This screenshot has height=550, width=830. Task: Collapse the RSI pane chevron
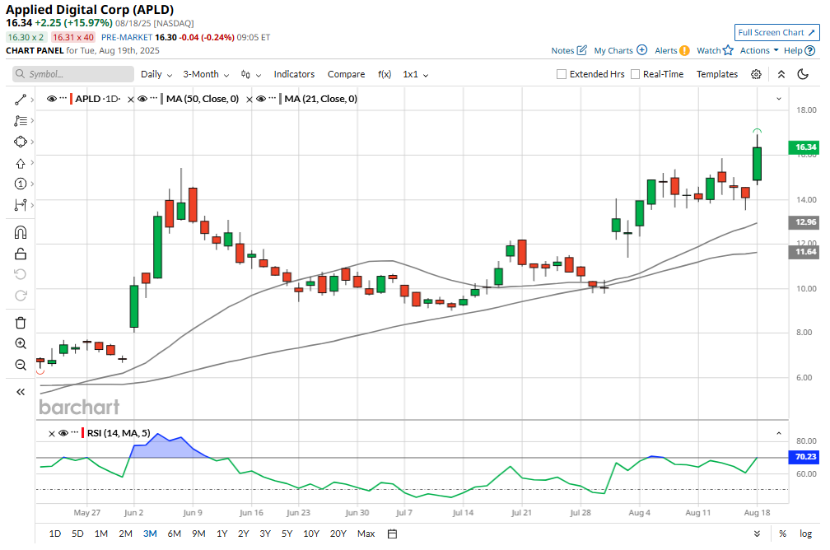[779, 434]
